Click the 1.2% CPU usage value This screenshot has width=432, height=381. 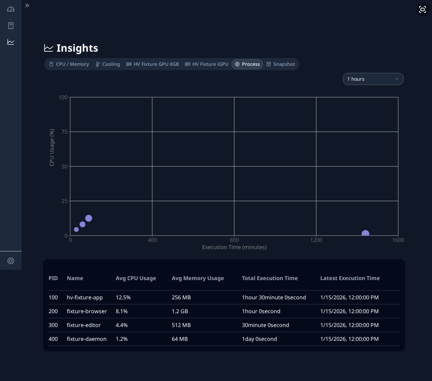(x=122, y=339)
